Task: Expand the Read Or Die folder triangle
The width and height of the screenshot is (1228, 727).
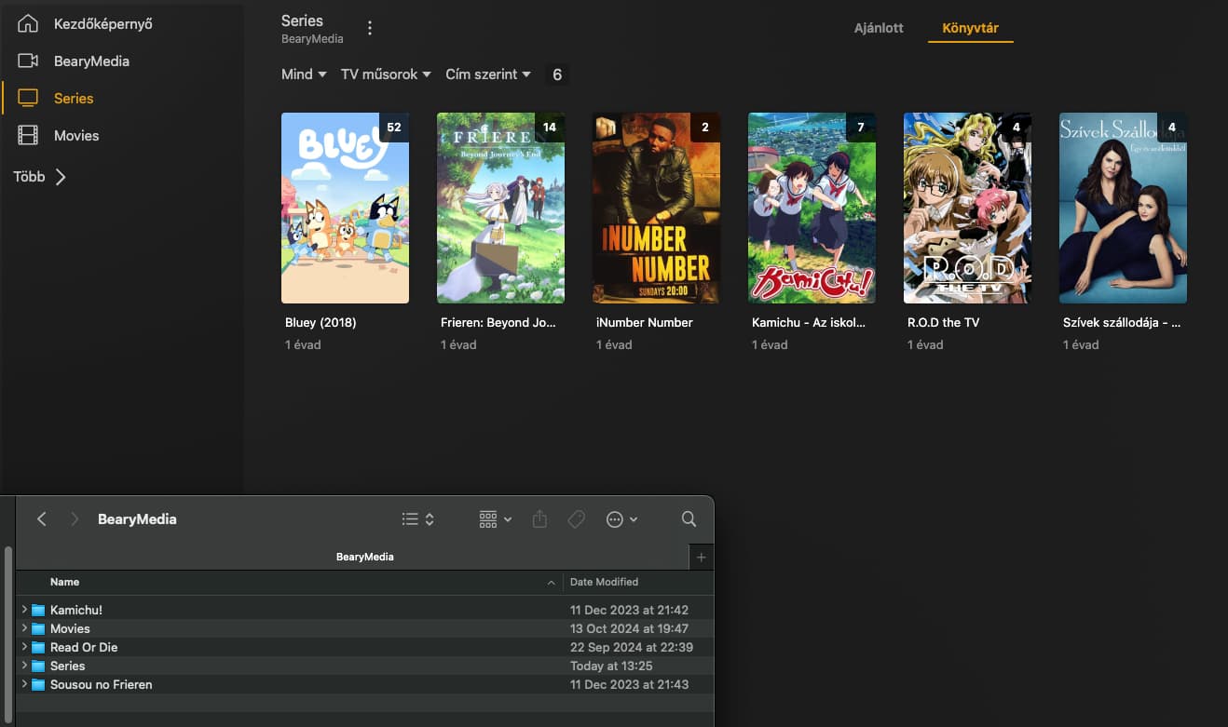Action: pos(24,647)
